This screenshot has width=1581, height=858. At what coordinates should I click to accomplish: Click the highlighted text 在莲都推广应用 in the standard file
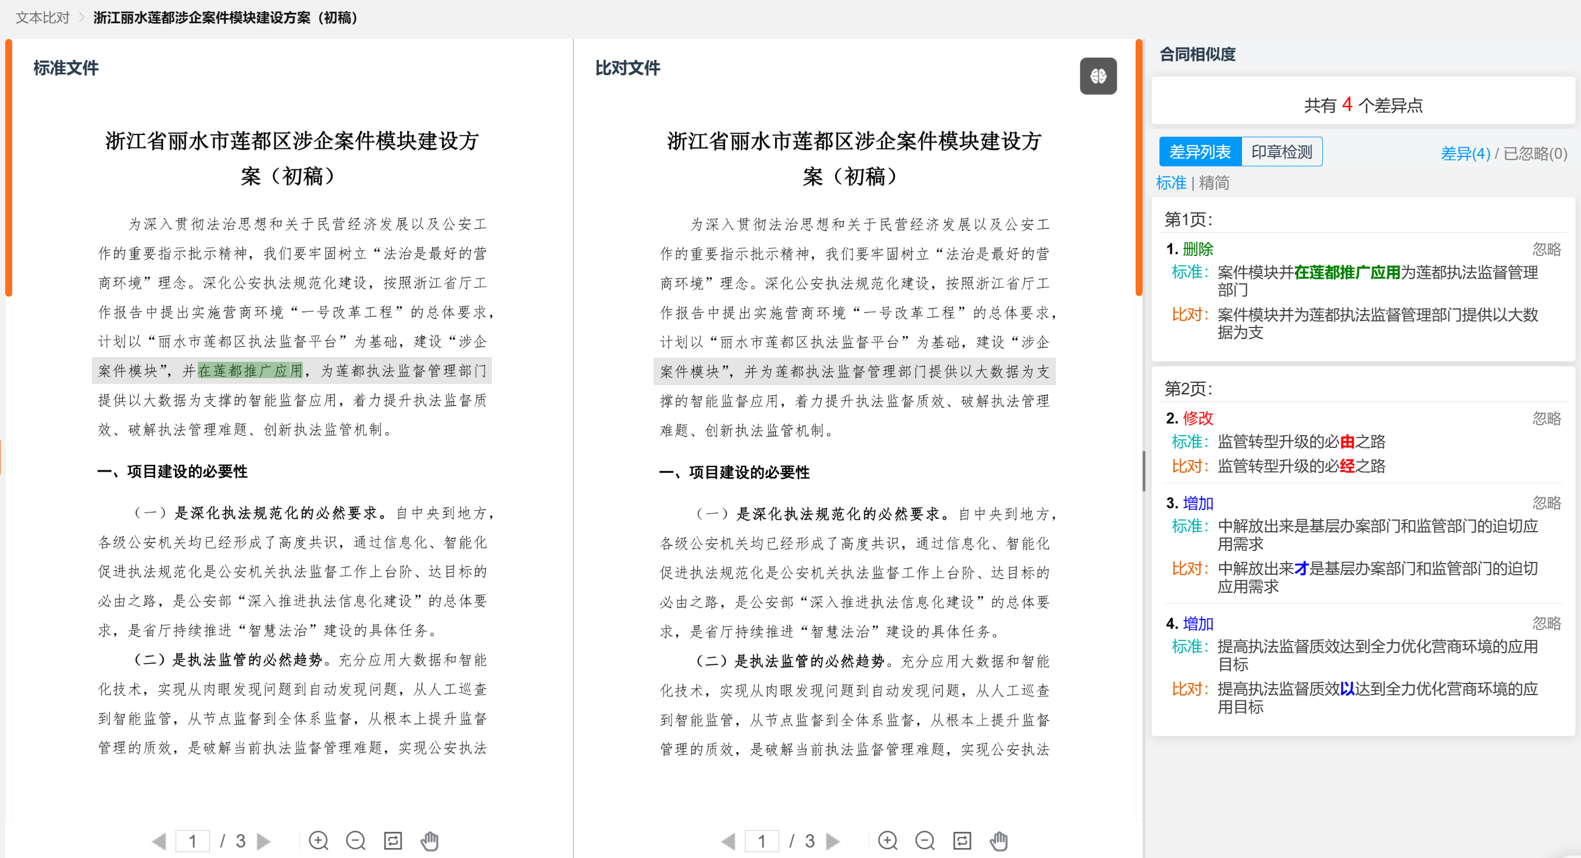click(251, 371)
